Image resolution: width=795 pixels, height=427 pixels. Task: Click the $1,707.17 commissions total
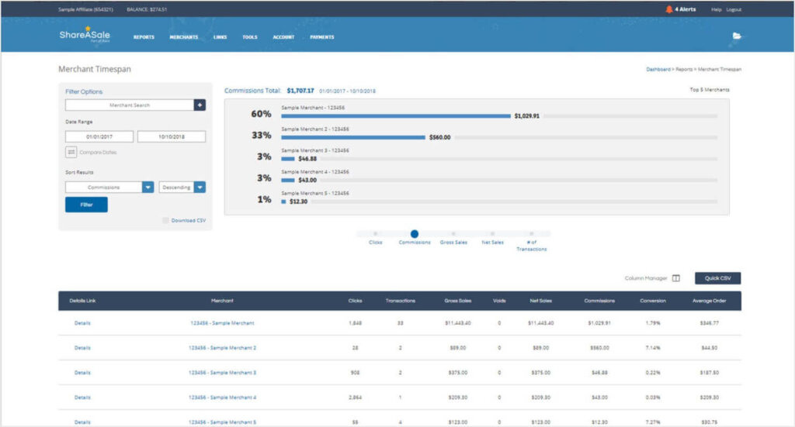point(300,91)
